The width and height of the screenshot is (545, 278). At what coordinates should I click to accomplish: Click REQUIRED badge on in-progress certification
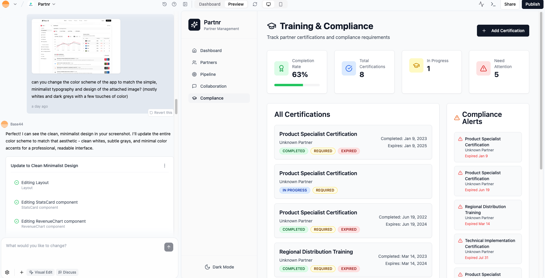[x=325, y=190]
